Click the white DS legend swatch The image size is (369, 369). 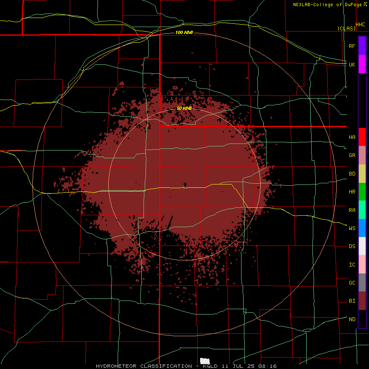pyautogui.click(x=362, y=246)
